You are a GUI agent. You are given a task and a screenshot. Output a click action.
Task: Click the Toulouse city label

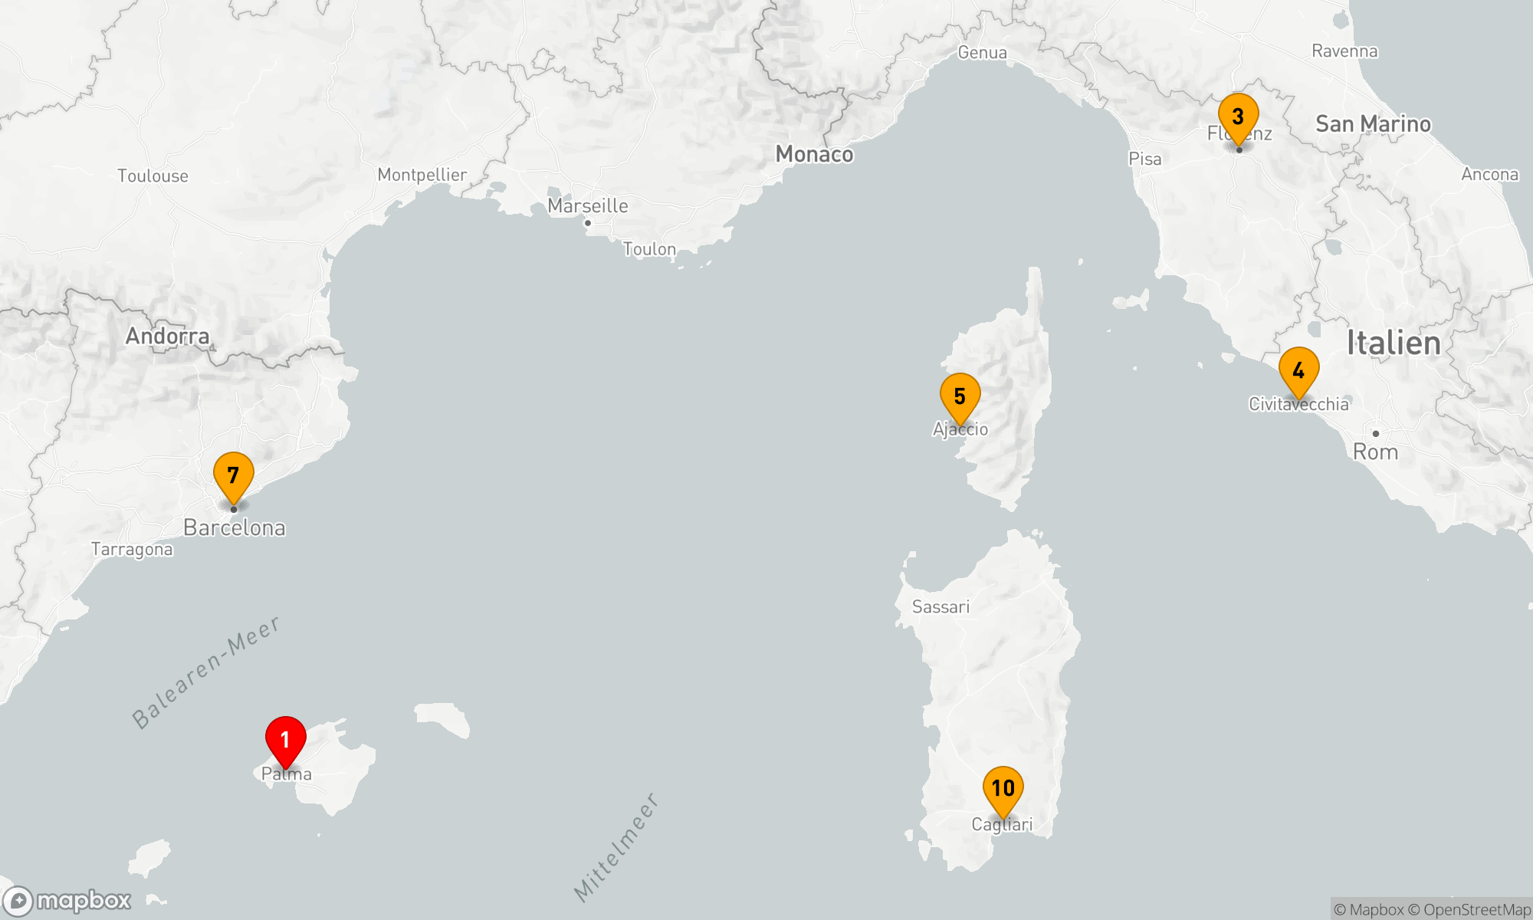(x=153, y=176)
